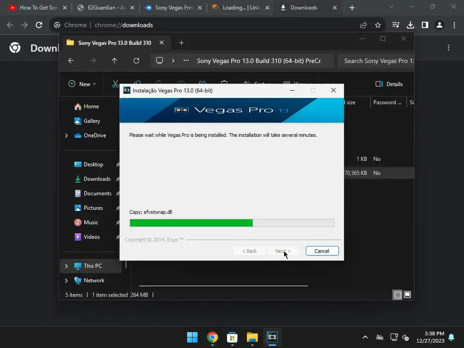Select This PC in sidebar

tap(92, 266)
